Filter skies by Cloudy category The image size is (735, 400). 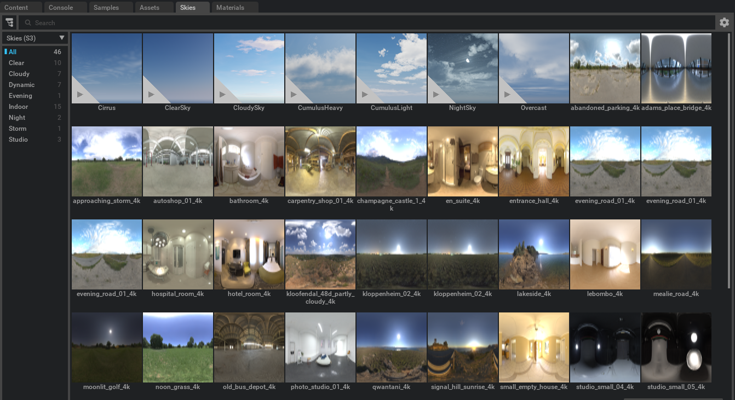35,74
